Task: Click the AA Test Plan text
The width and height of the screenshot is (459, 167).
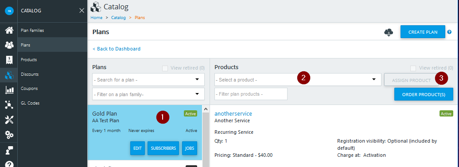Action: point(106,120)
